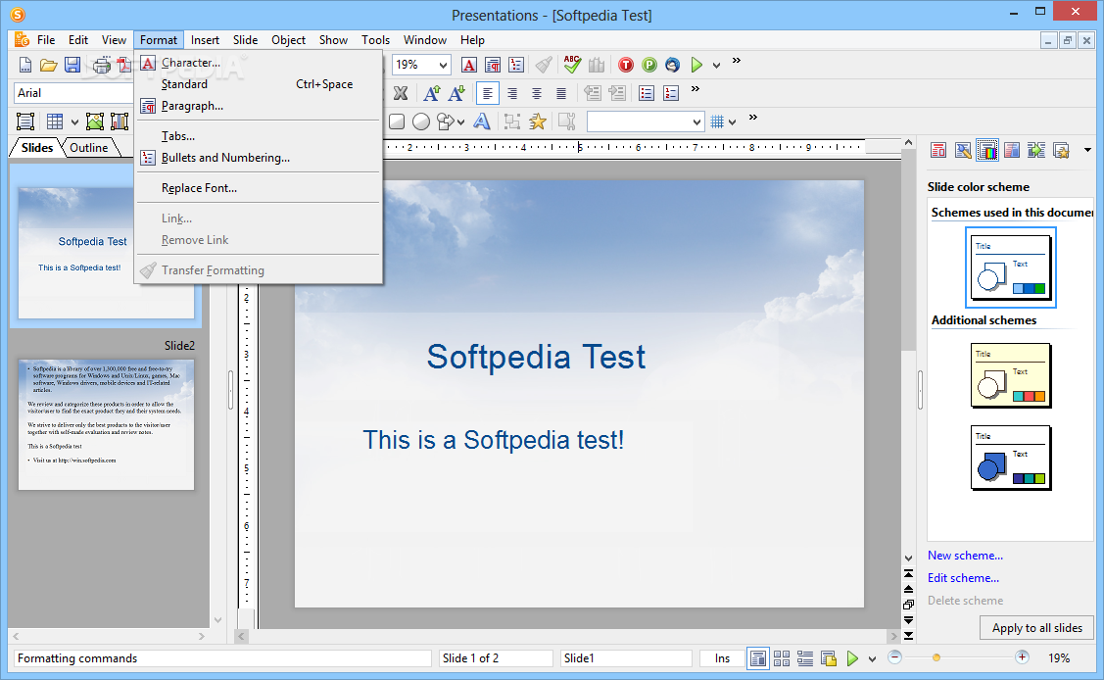The width and height of the screenshot is (1104, 680).
Task: Toggle the Ins insert mode indicator
Action: 722,658
